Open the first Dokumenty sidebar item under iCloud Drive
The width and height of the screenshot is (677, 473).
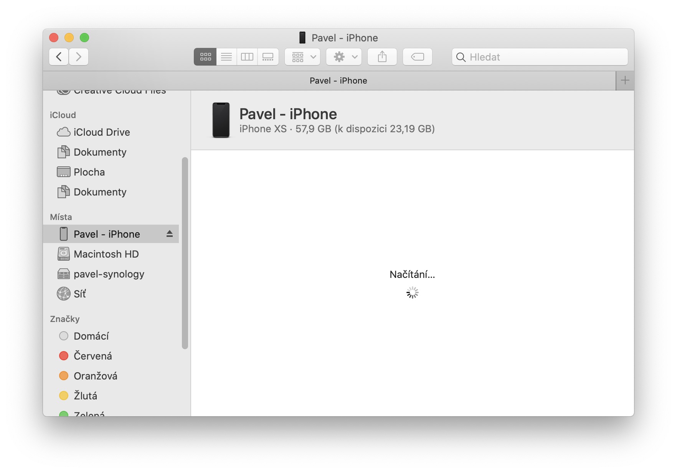point(111,152)
